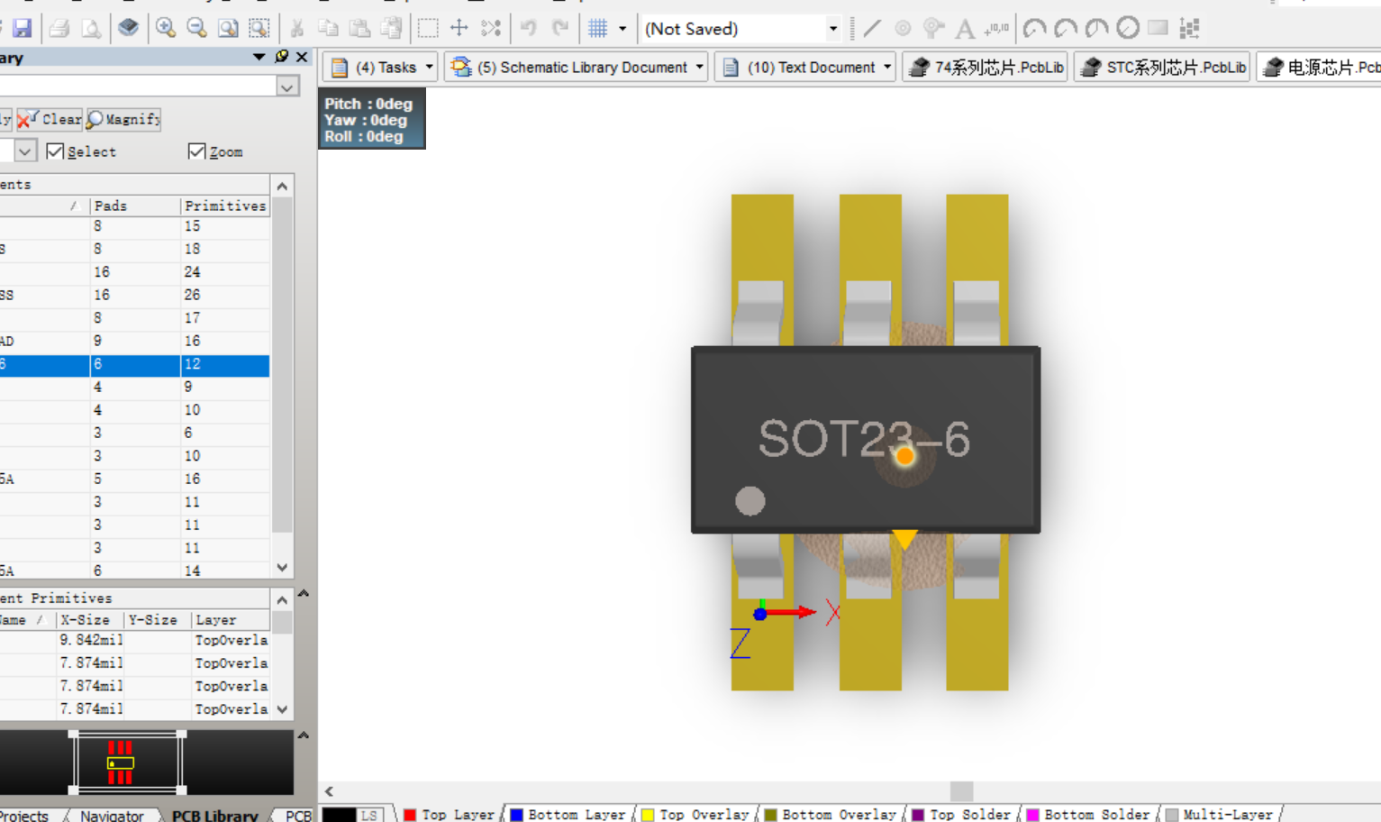Select the Place Line tool
1381x822 pixels.
pos(872,28)
